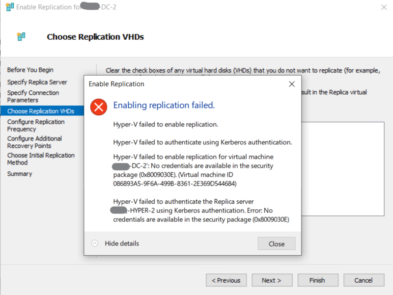Select the Choose Replication VHDs step
Image resolution: width=393 pixels, height=295 pixels.
tap(41, 111)
